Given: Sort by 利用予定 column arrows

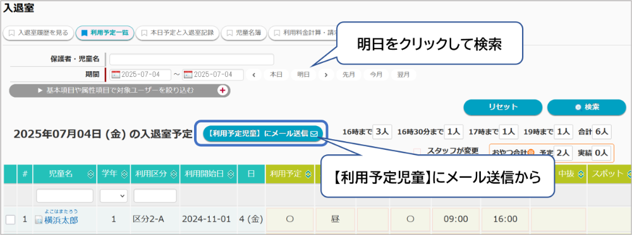Looking at the screenshot, I should tap(308, 174).
